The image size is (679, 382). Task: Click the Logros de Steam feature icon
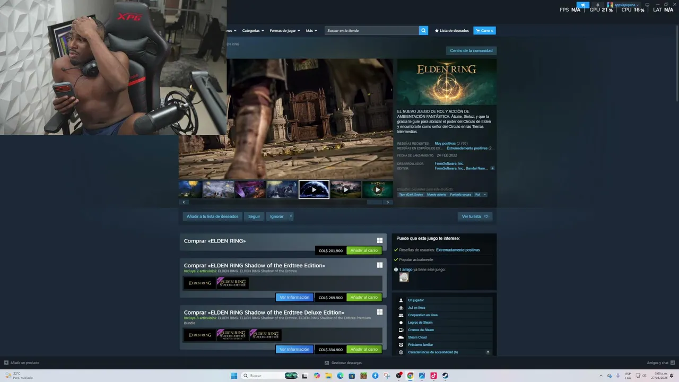point(401,323)
